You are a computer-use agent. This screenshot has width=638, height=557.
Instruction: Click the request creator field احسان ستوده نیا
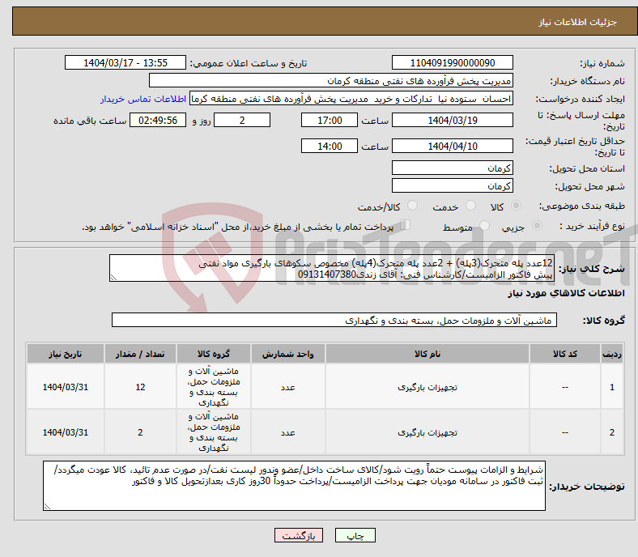click(x=351, y=99)
